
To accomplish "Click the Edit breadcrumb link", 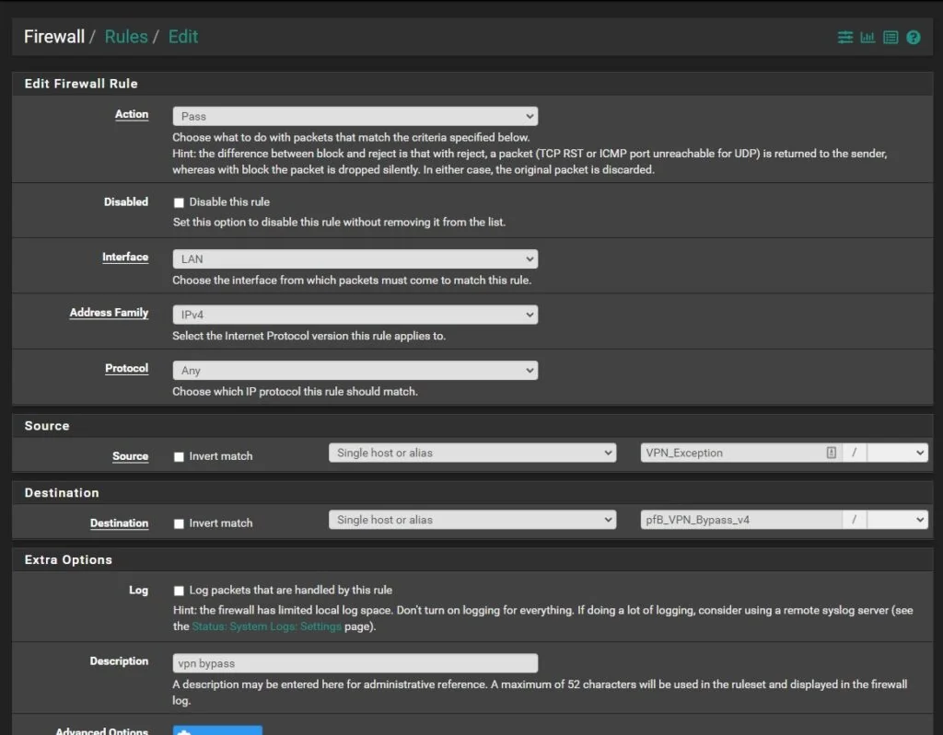I will 183,37.
